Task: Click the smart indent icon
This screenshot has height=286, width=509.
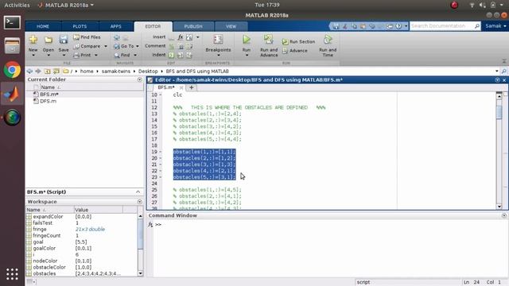Action: (172, 55)
